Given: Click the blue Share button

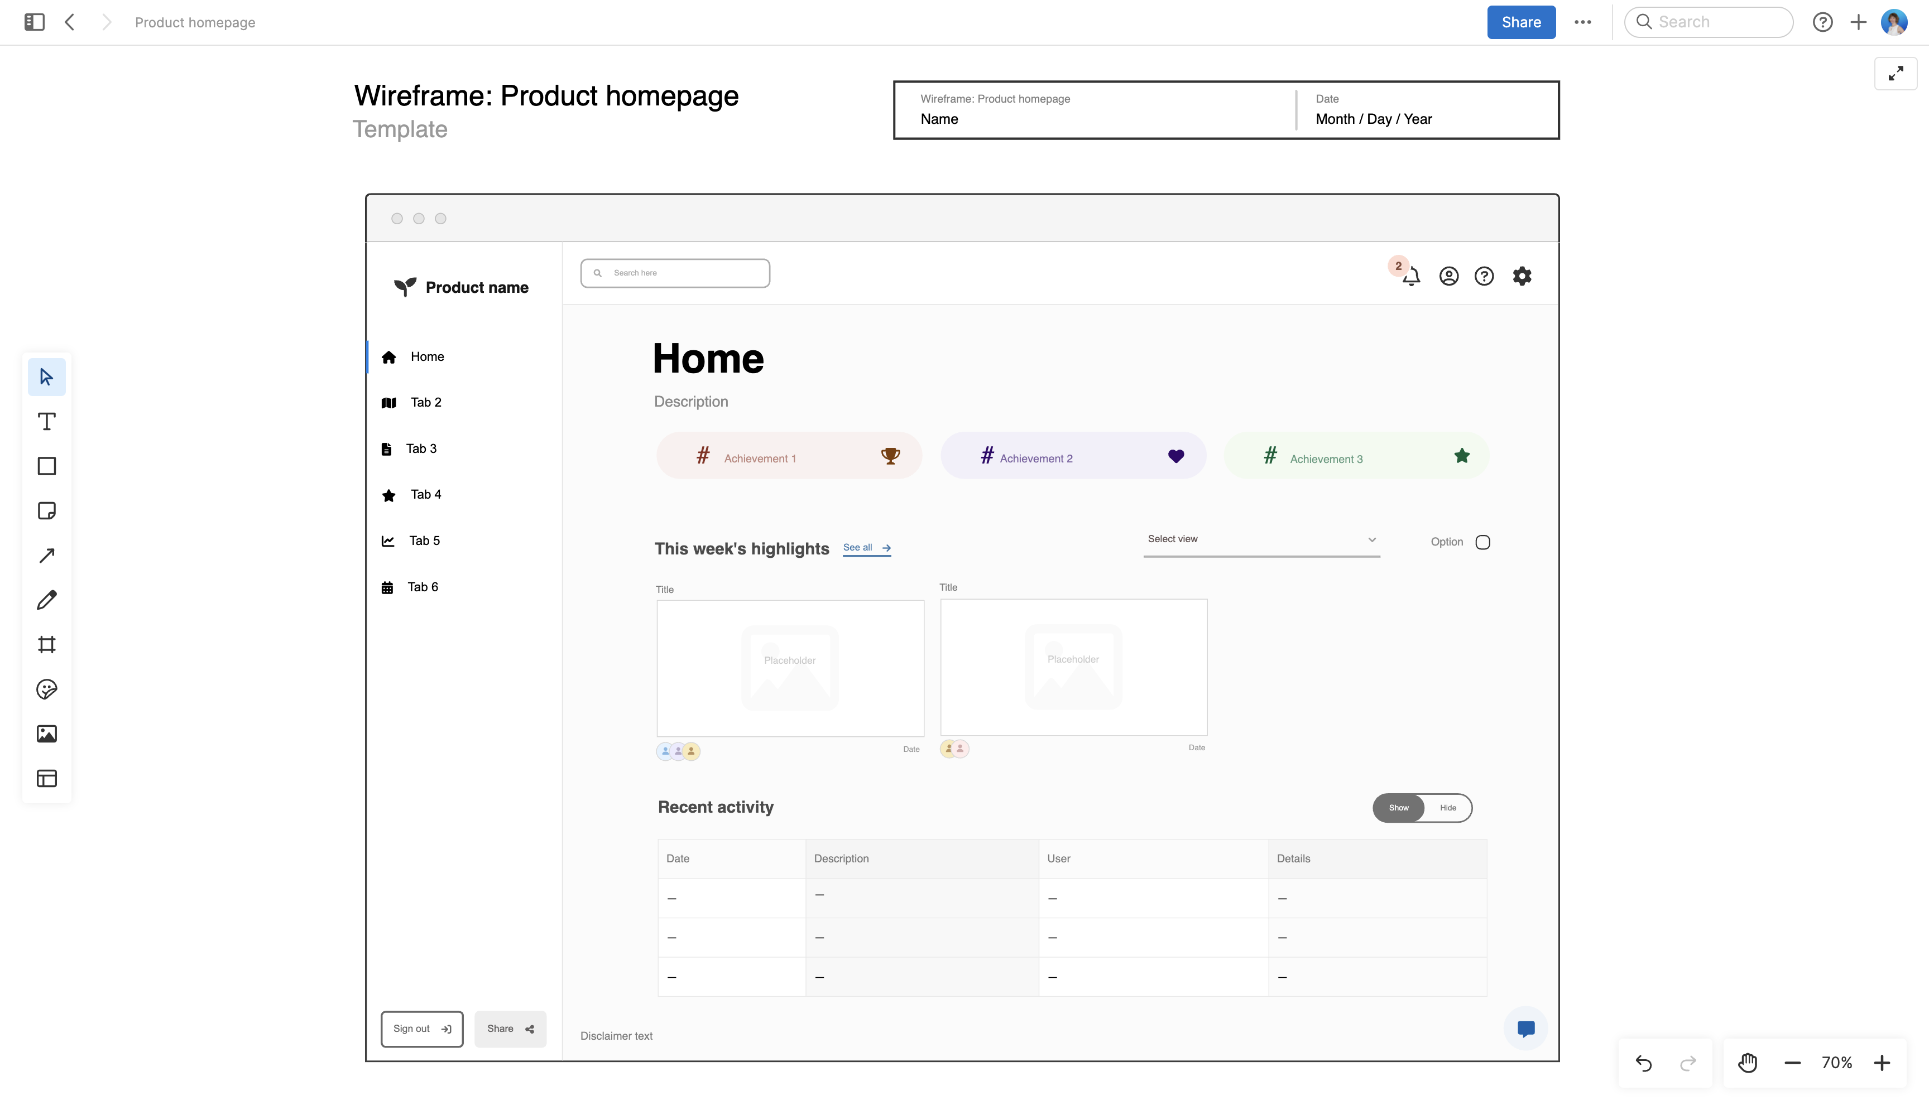Looking at the screenshot, I should click(1520, 22).
